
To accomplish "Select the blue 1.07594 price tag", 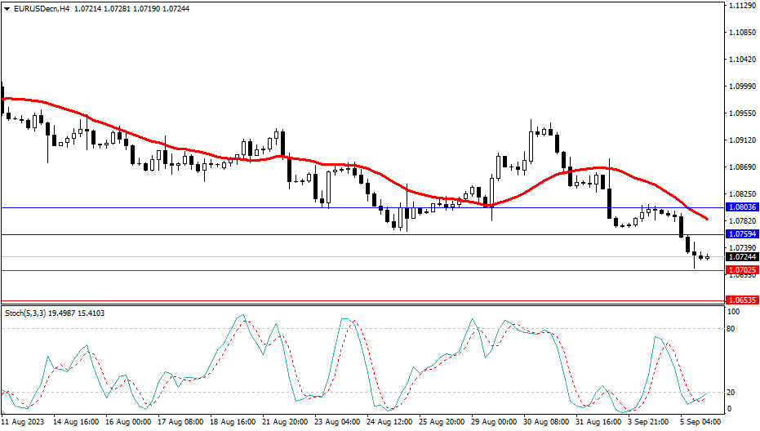I will coord(741,235).
